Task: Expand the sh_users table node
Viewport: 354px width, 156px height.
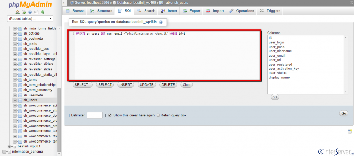Action: (x=15, y=100)
